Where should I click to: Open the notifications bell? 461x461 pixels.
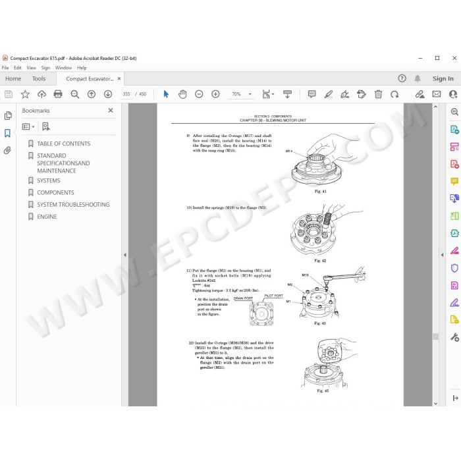coord(418,78)
